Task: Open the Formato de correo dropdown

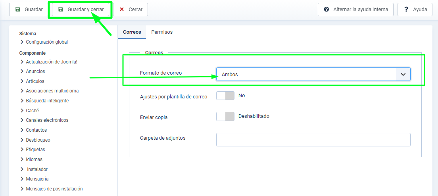Action: tap(313, 74)
